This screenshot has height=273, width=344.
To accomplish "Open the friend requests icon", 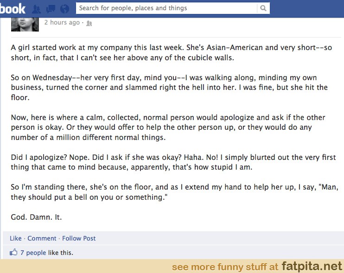I will coord(37,8).
